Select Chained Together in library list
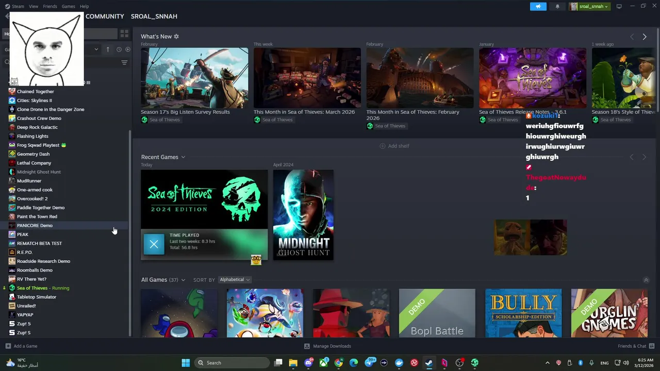 (x=35, y=92)
